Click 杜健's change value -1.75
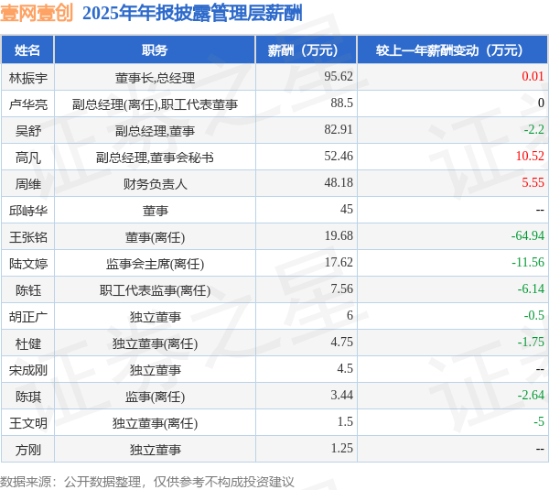This screenshot has height=490, width=549. (531, 342)
